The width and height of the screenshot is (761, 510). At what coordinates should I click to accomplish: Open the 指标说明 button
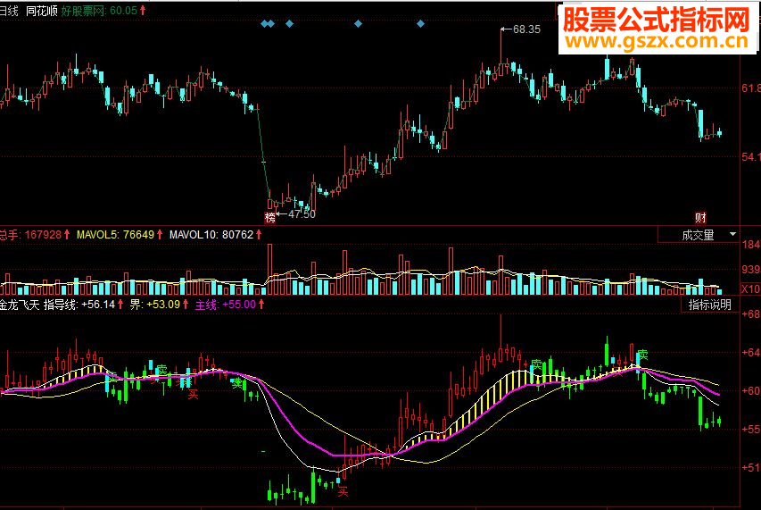tap(709, 305)
